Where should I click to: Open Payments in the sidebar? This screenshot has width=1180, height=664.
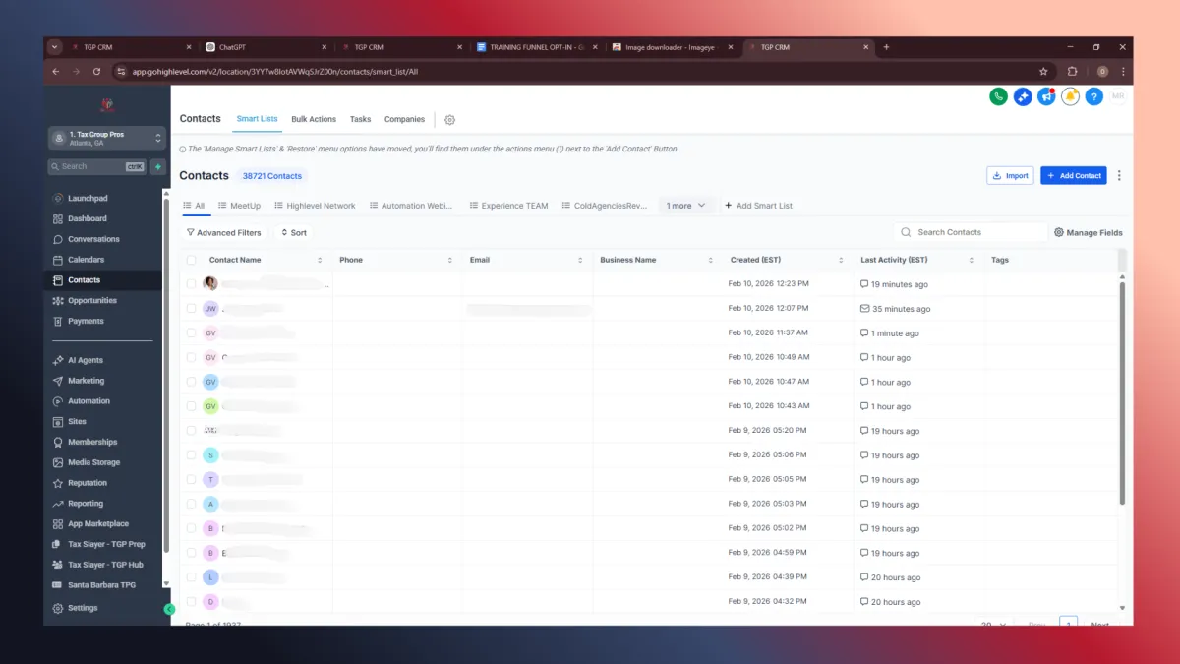(86, 321)
